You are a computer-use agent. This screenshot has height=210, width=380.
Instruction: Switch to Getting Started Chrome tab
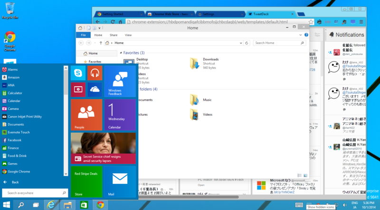coord(120,14)
